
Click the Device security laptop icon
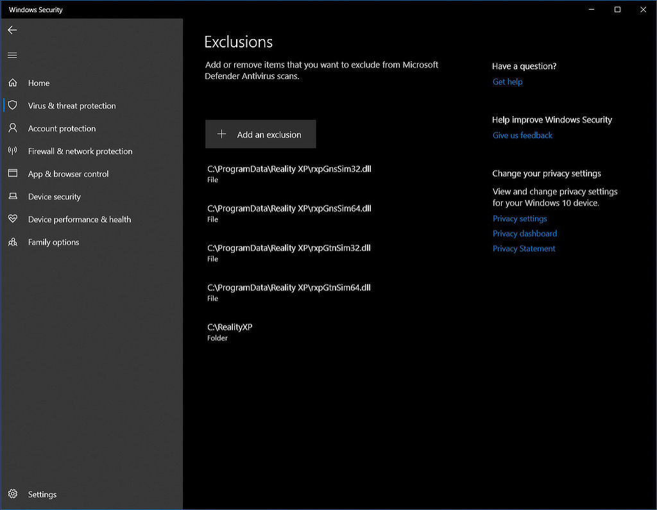coord(13,196)
